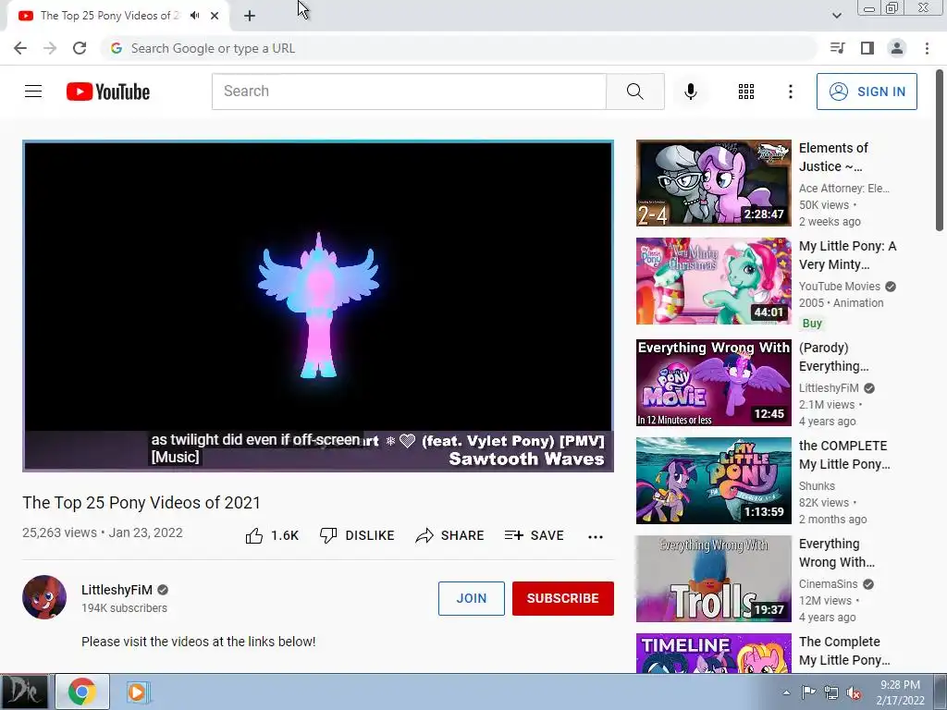The height and width of the screenshot is (710, 947).
Task: Close the Top 25 Pony Videos tab
Action: [x=215, y=16]
